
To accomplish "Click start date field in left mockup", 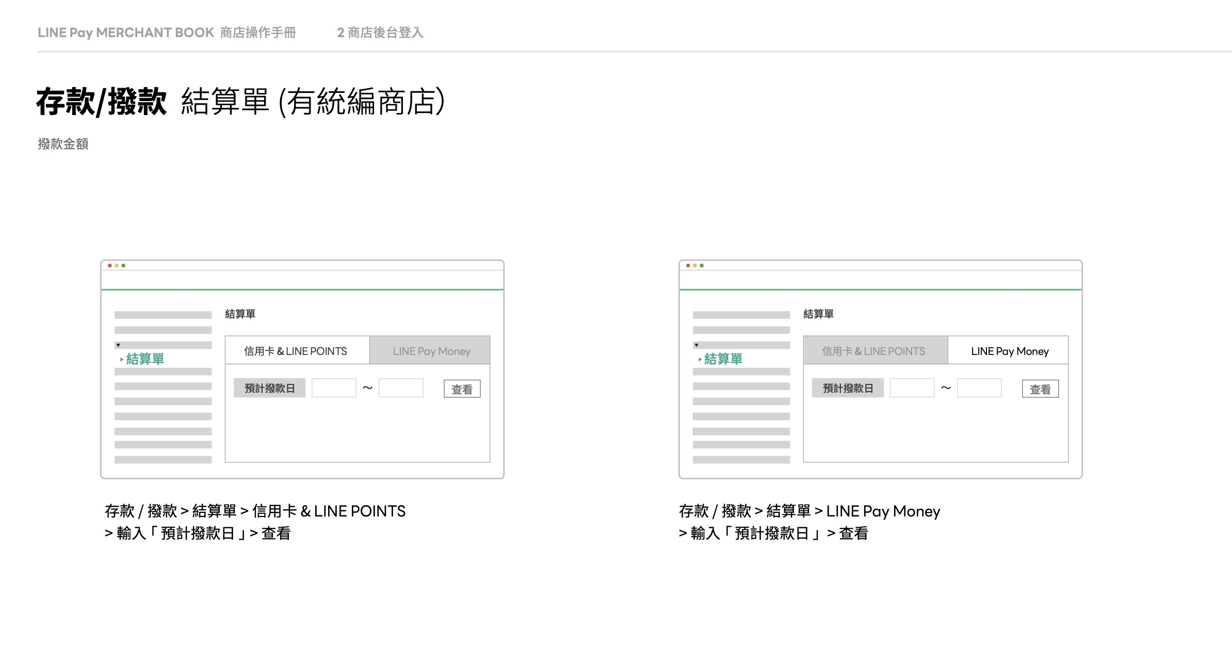I will (334, 388).
